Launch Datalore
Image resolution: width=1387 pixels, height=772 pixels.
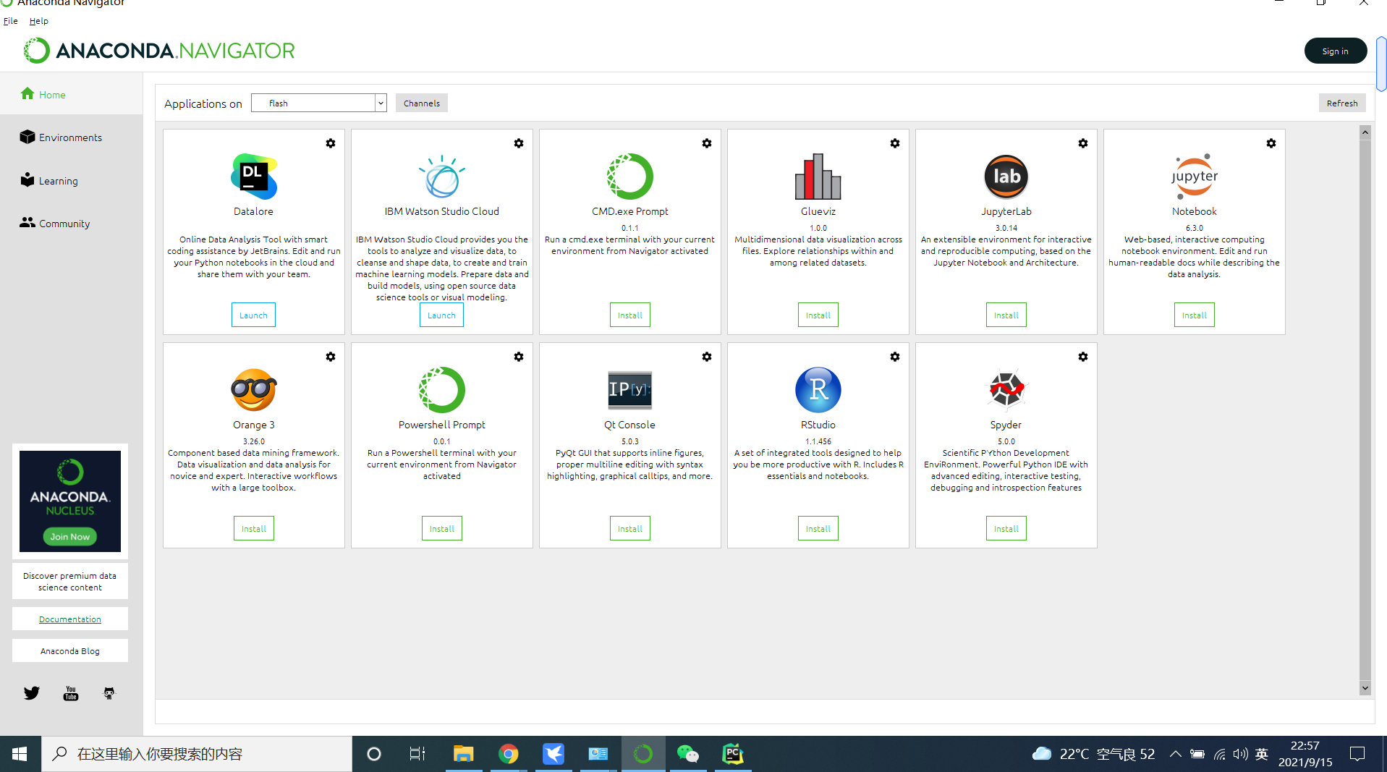point(254,315)
